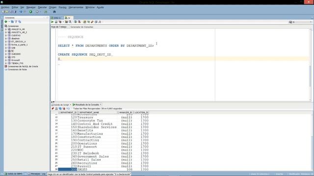Image resolution: width=314 pixels, height=176 pixels.
Task: Place cursor on CREATE SEQUENCE SEQ_DEPT_ID line
Action: click(85, 54)
